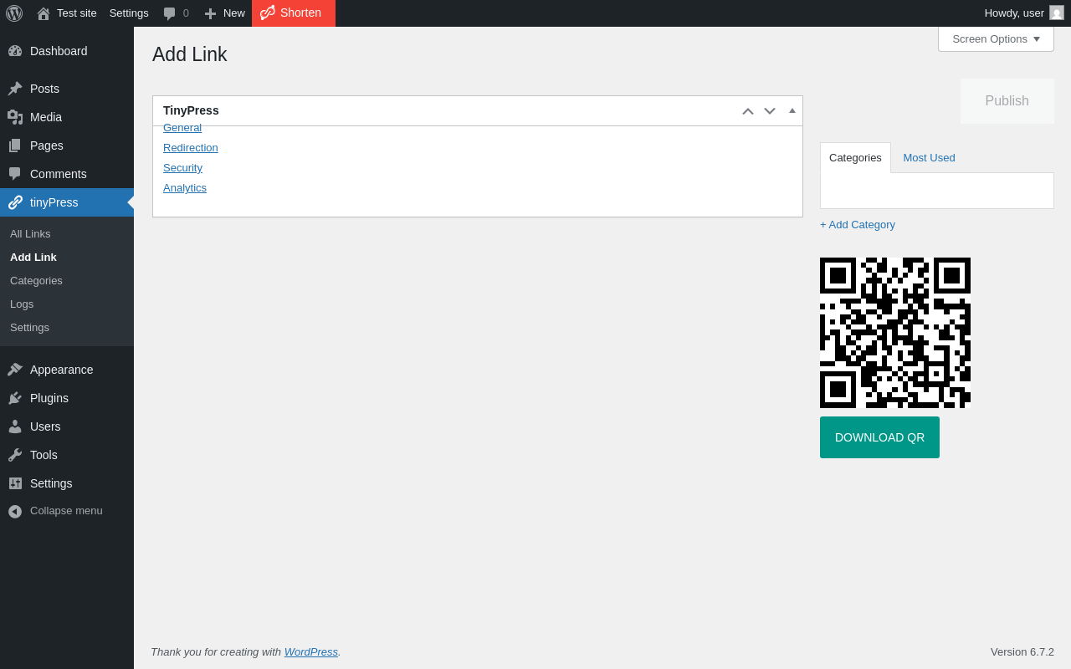Click the tinyPress link icon in sidebar
The width and height of the screenshot is (1071, 669).
coord(15,202)
